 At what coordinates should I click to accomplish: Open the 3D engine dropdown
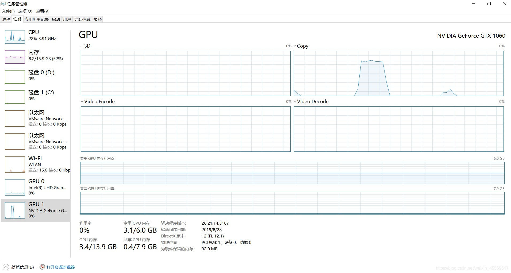point(82,46)
